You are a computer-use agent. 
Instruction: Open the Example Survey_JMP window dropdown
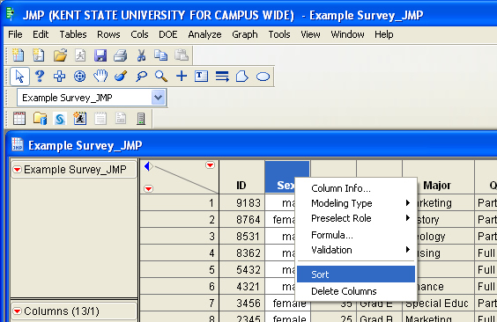click(x=158, y=98)
